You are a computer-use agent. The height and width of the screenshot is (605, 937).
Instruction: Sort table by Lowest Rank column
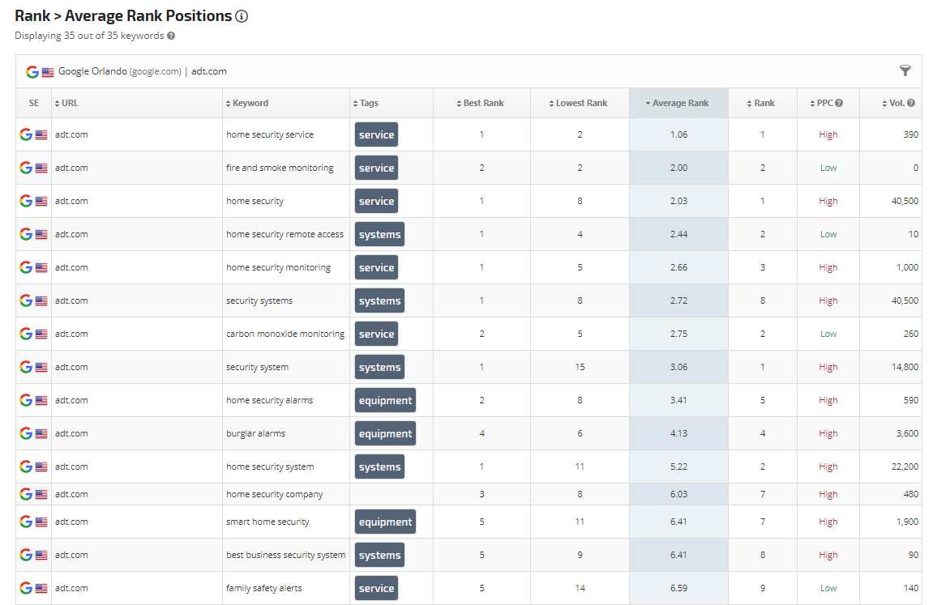pos(581,103)
